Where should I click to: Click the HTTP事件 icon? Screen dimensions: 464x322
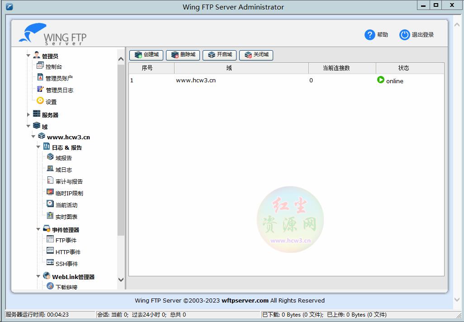pos(50,251)
